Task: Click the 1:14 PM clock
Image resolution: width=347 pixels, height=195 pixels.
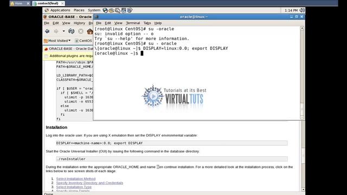Action: (x=291, y=10)
